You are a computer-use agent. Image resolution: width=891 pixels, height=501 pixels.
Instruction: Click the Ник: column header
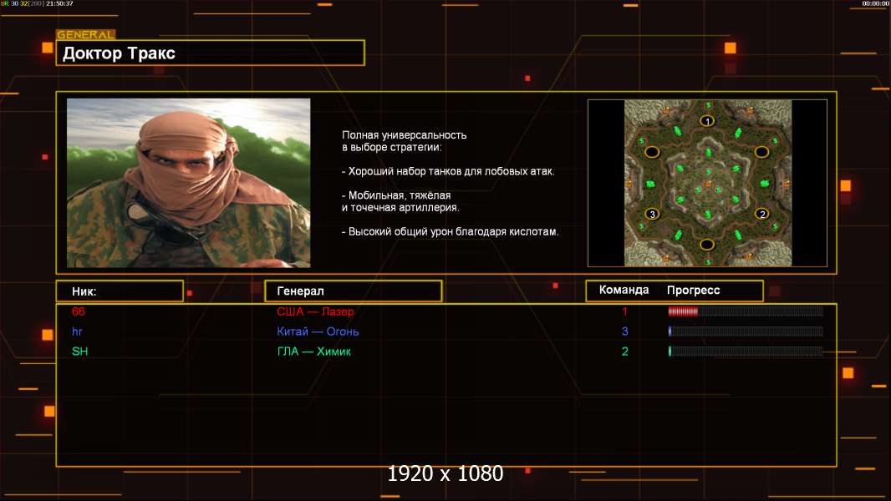point(120,291)
